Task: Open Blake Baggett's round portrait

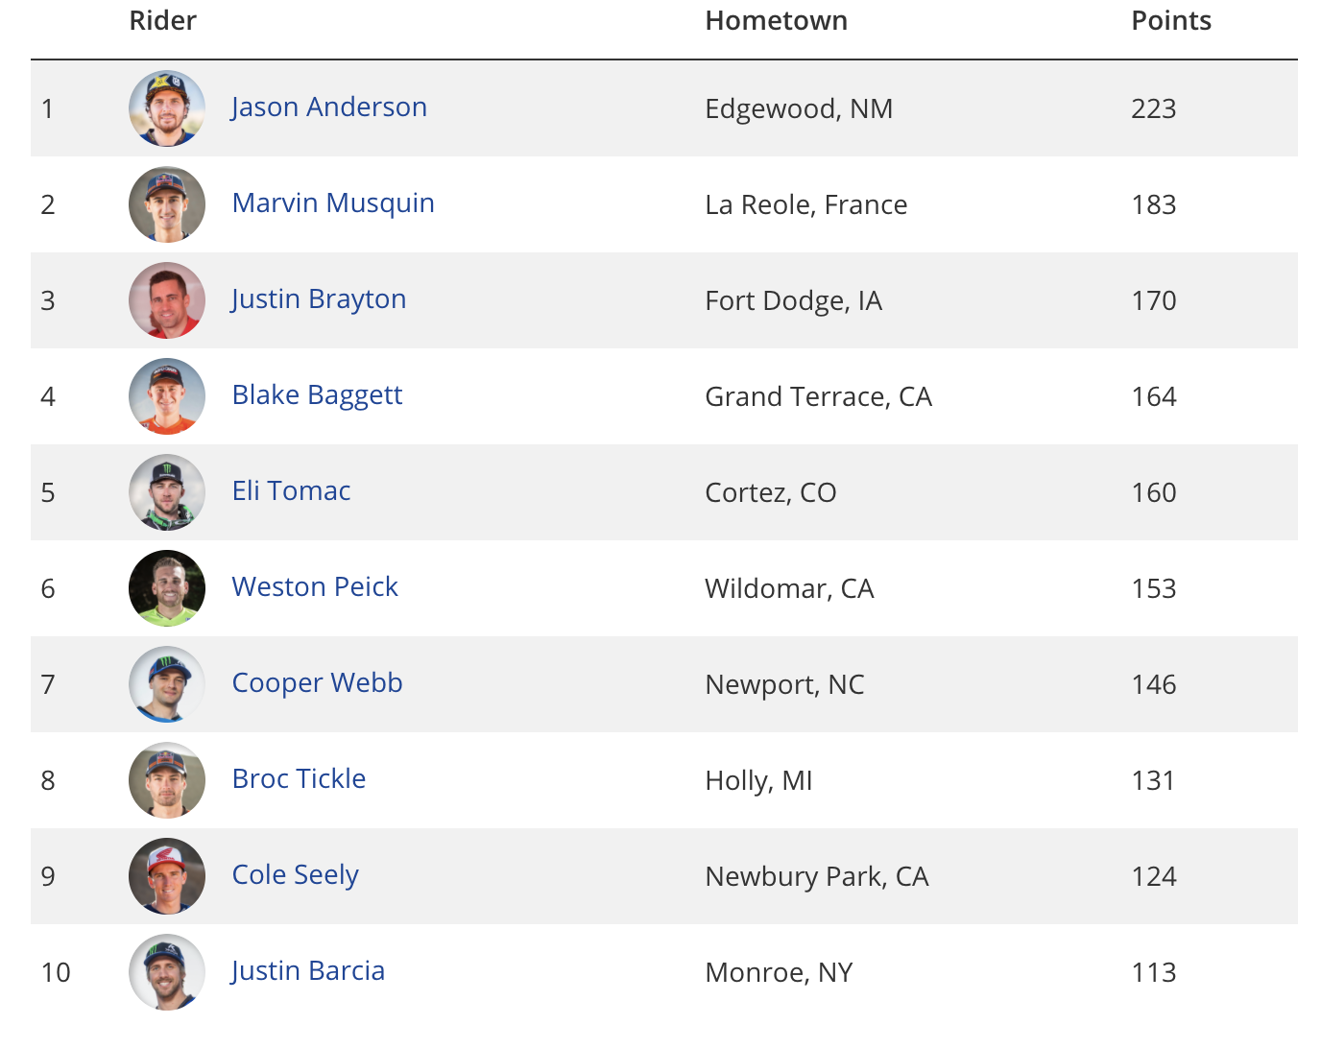Action: click(x=167, y=396)
